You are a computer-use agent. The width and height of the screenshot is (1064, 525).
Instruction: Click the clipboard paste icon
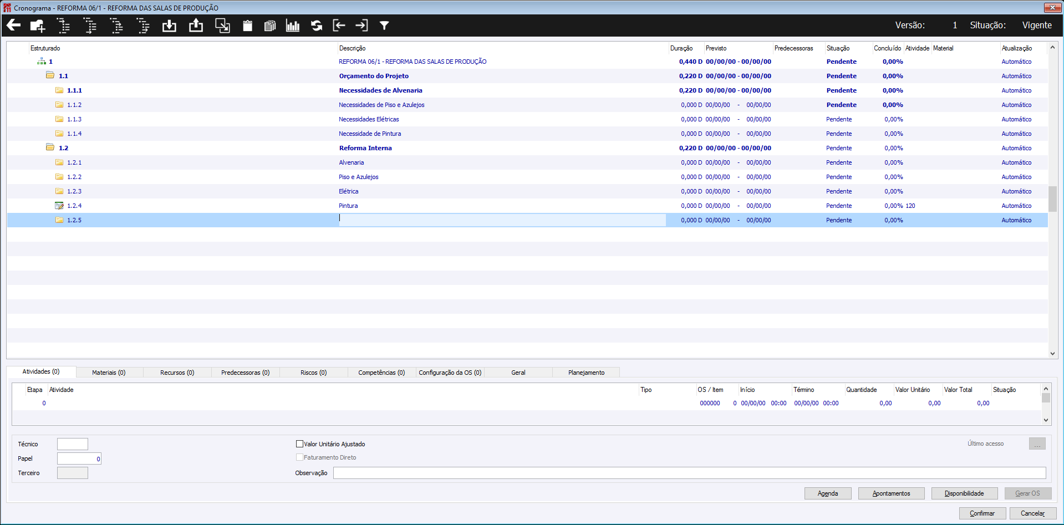pyautogui.click(x=247, y=26)
